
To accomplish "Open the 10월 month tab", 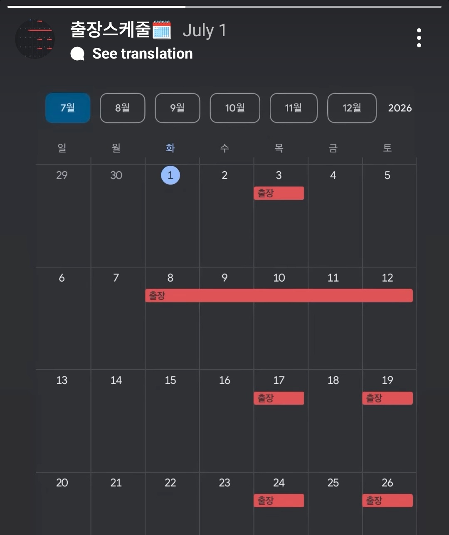I will click(x=235, y=108).
